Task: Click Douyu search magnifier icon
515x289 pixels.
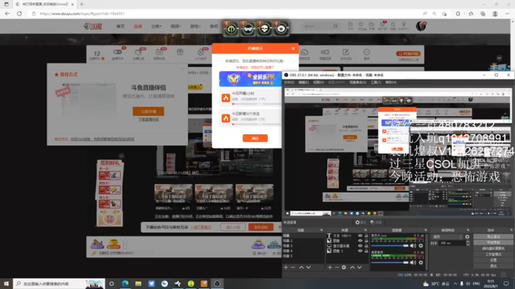Action: (335, 26)
